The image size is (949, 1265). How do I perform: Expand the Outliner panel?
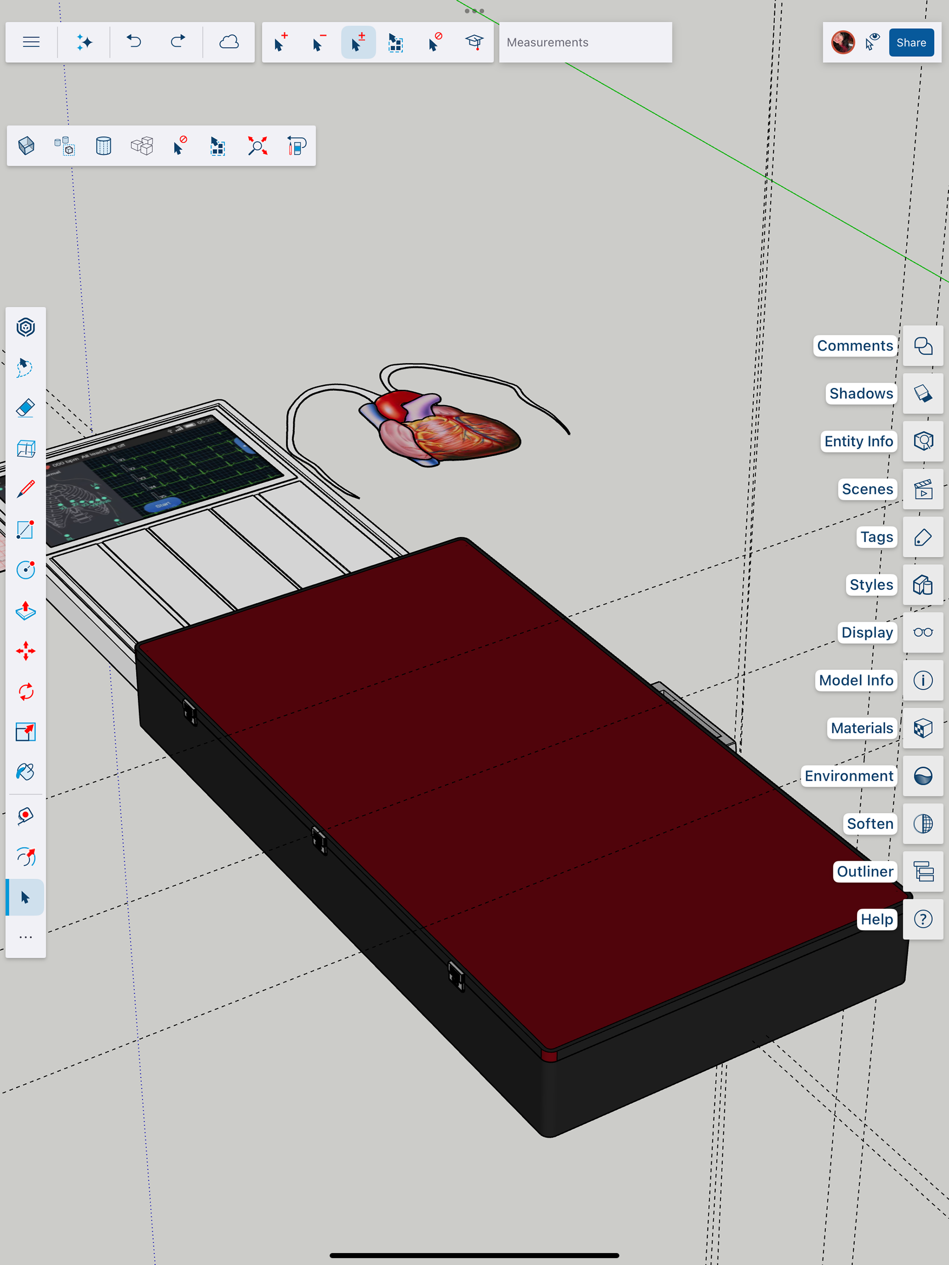coord(923,872)
